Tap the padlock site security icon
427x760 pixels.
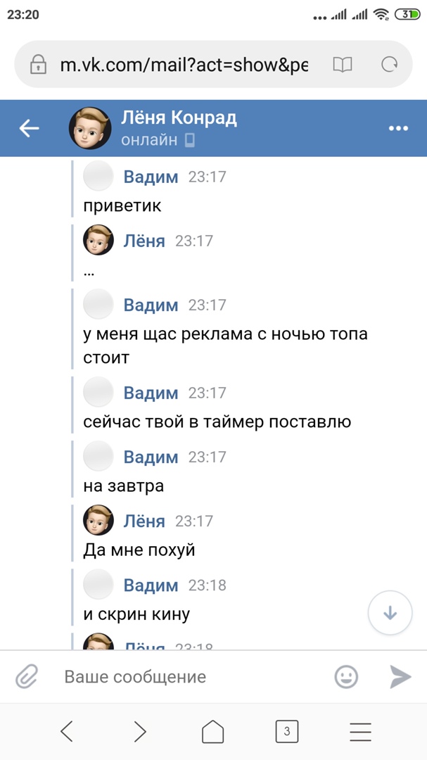[38, 65]
